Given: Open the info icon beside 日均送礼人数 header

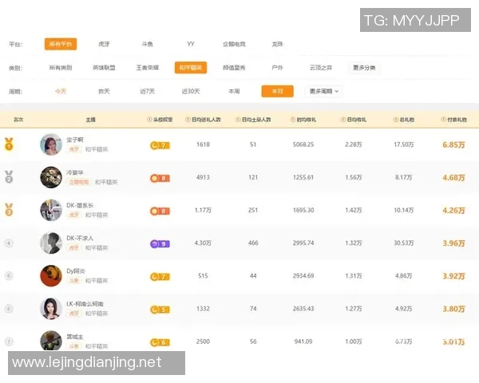Looking at the screenshot, I should [x=188, y=120].
